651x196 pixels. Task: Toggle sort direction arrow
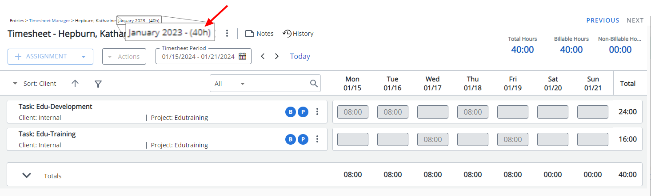(x=75, y=83)
